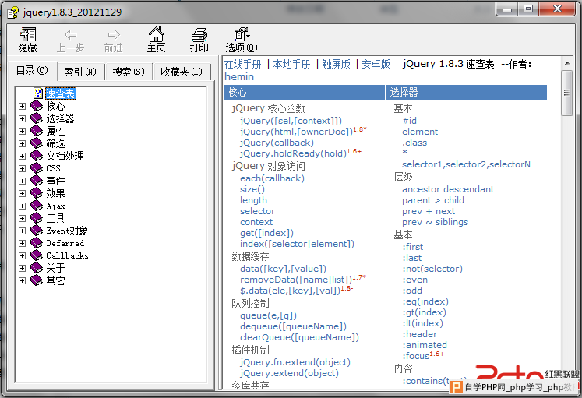Open the 本地手册 link
The height and width of the screenshot is (398, 582).
[291, 64]
